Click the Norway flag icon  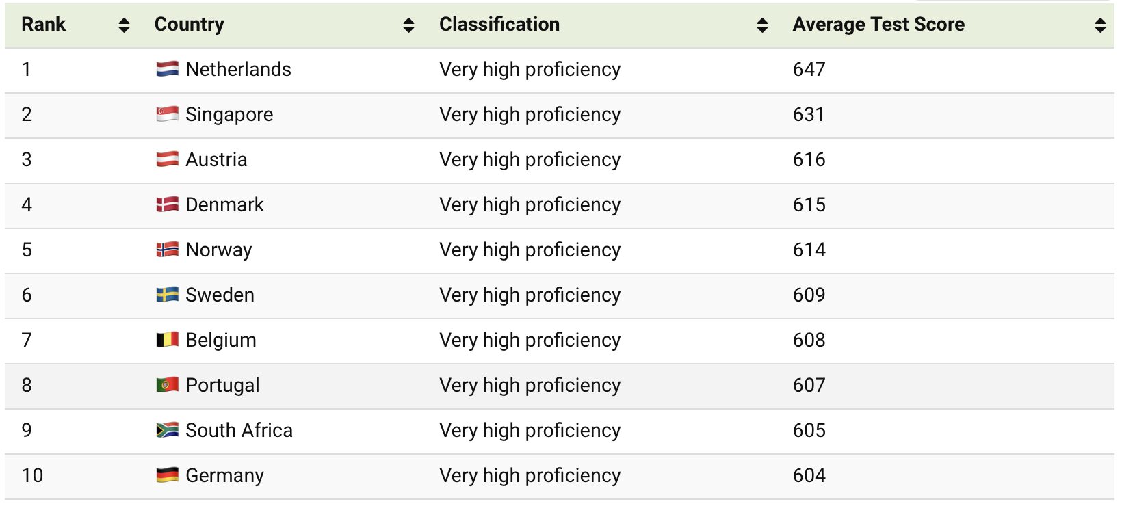166,249
